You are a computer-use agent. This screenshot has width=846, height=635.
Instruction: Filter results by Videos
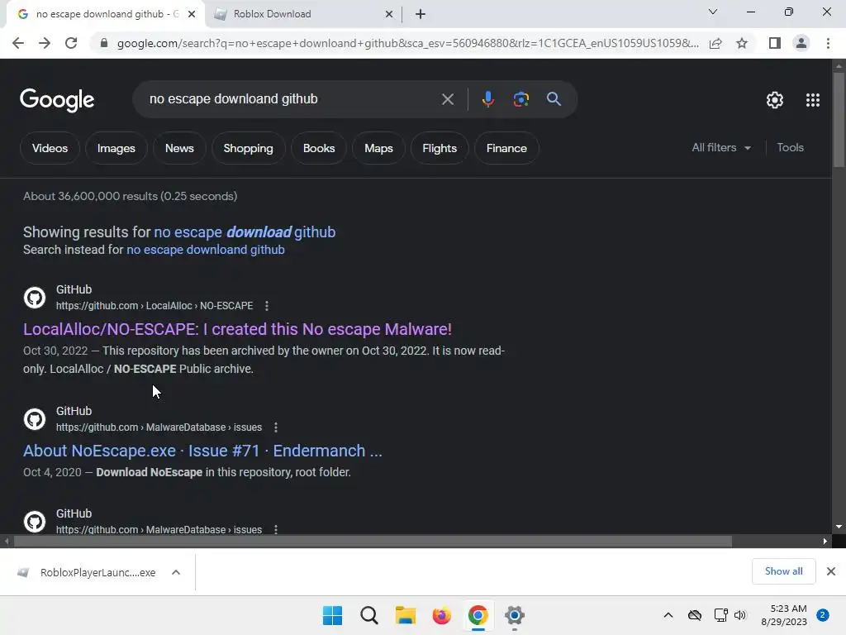(x=50, y=149)
